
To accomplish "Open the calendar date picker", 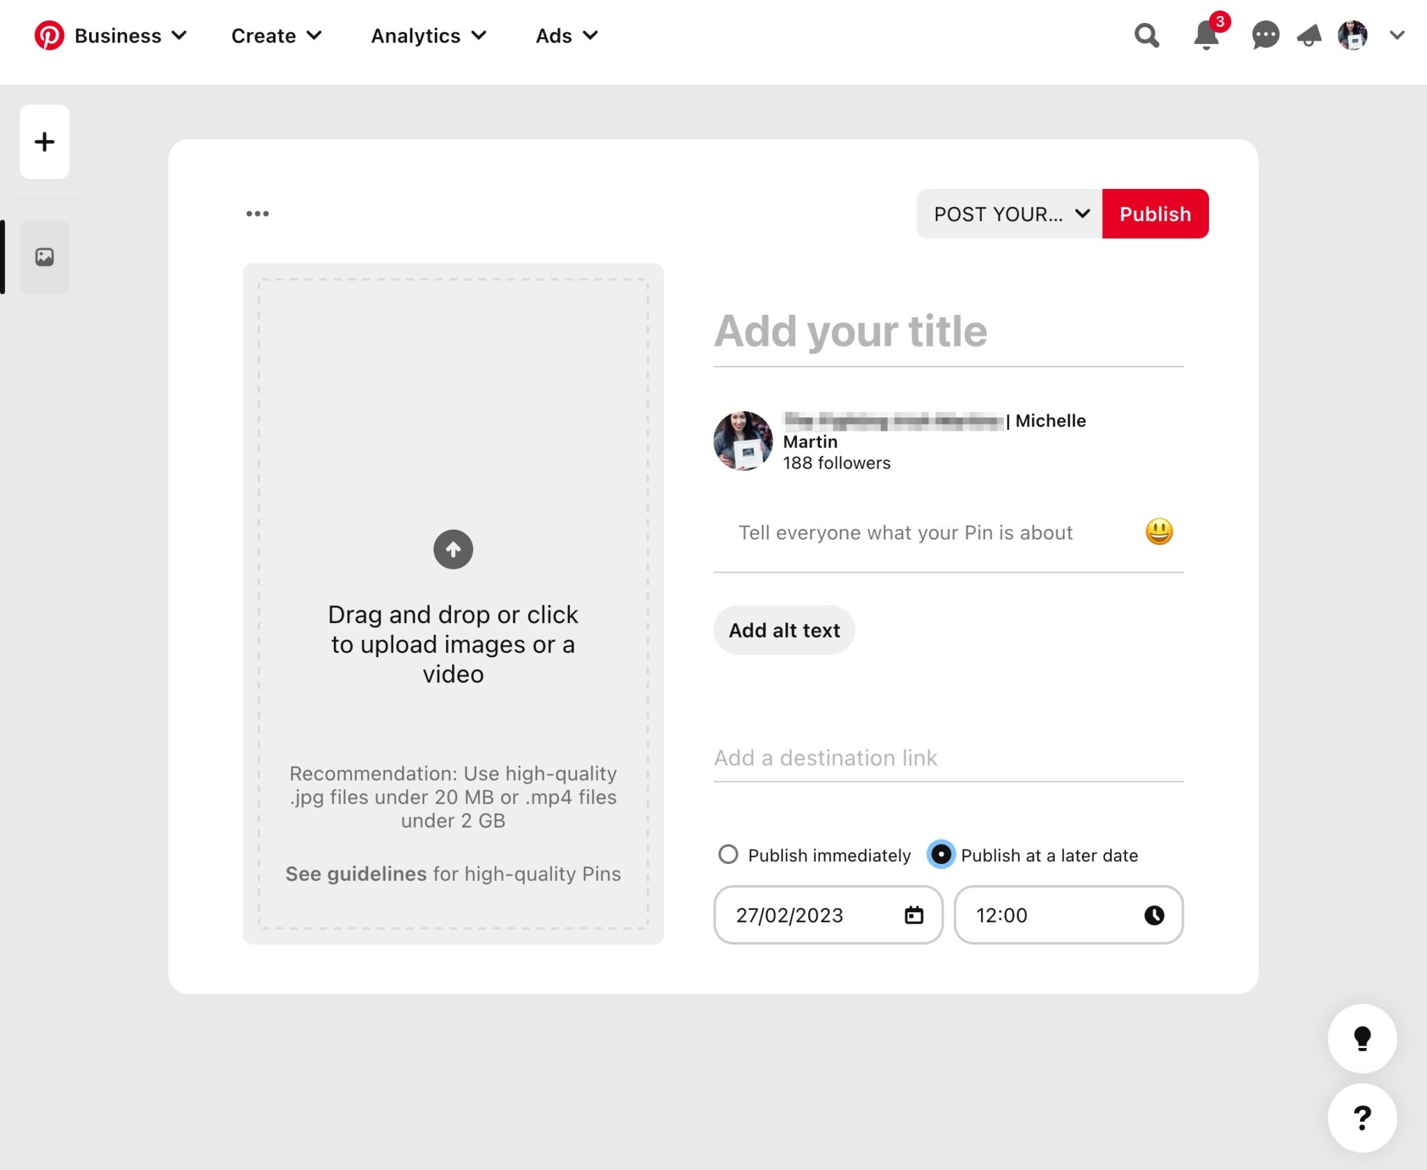I will pos(913,915).
